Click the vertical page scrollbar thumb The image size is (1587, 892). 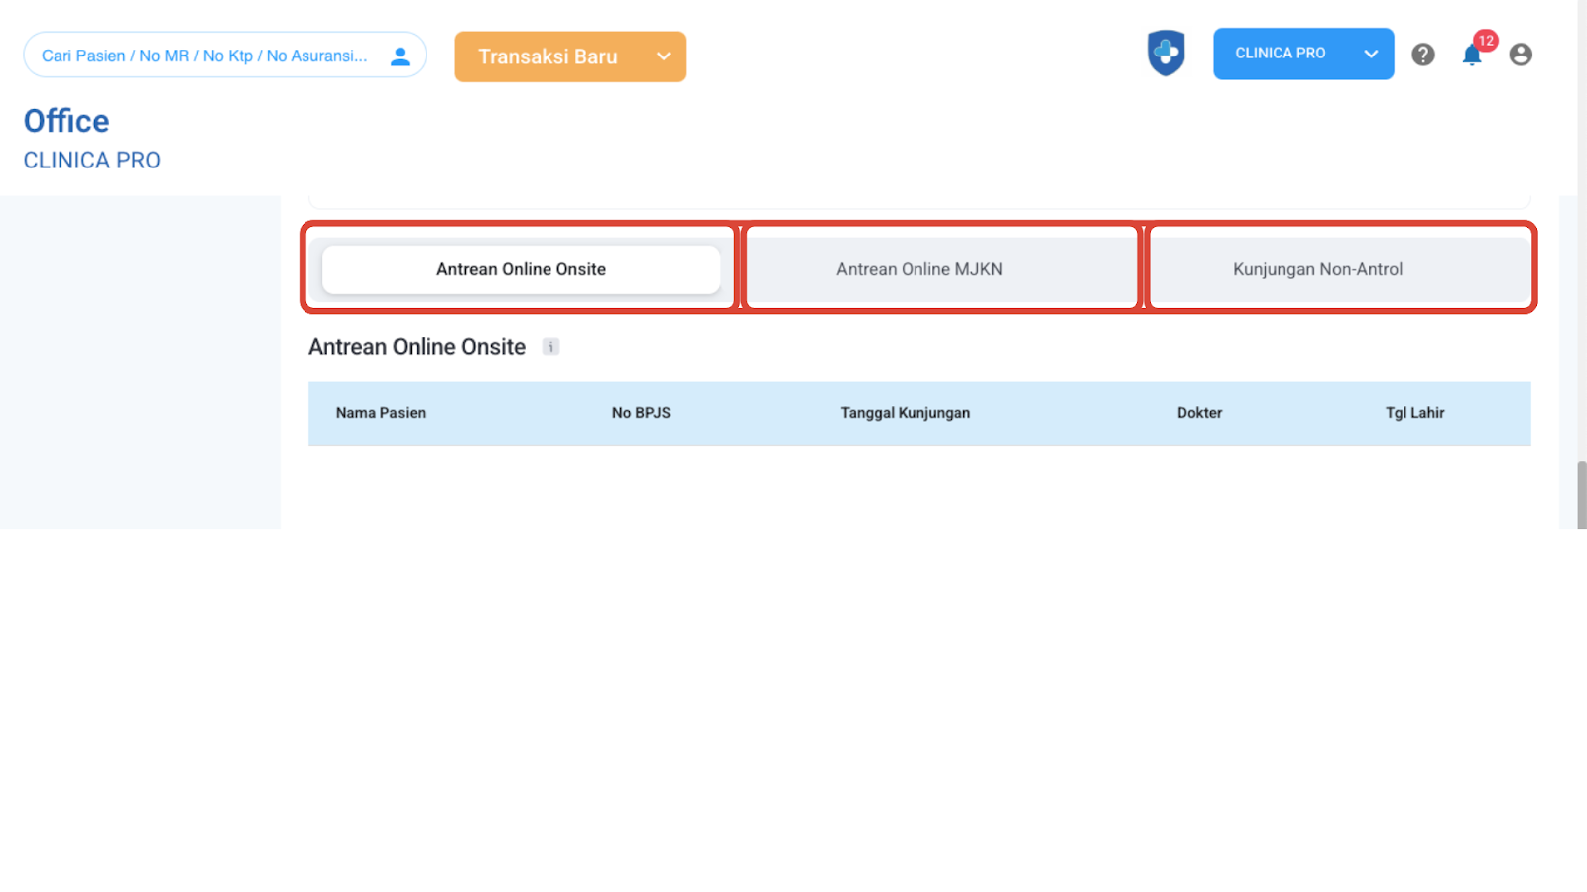click(1581, 495)
